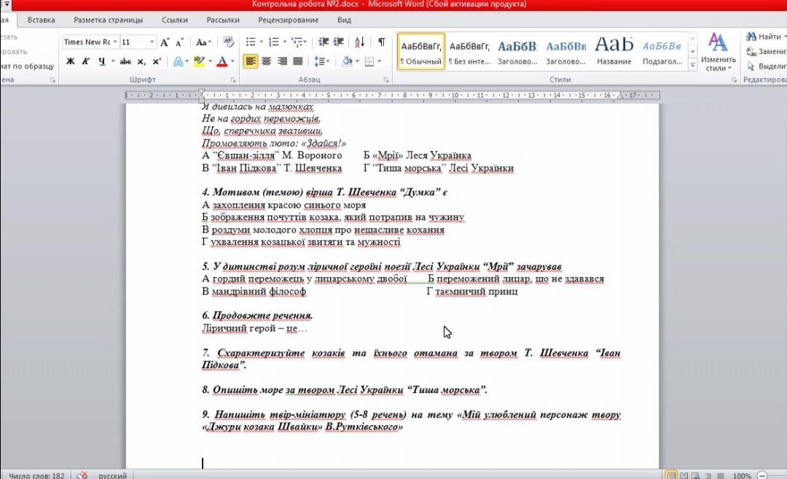Switch to web layout view icon
This screenshot has width=787, height=479.
696,475
